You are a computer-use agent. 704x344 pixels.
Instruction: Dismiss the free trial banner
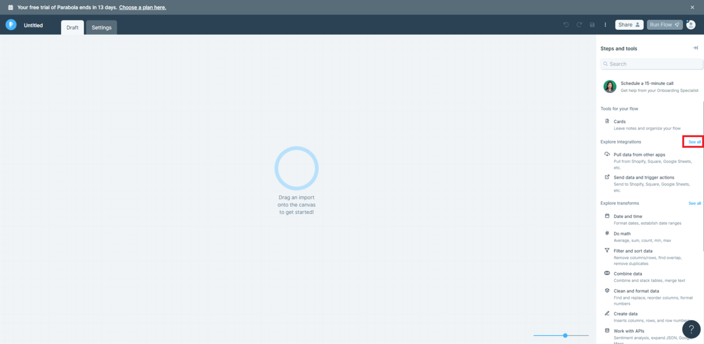(x=692, y=7)
